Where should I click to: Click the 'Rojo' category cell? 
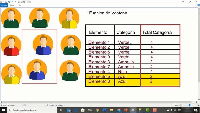[x=122, y=72]
